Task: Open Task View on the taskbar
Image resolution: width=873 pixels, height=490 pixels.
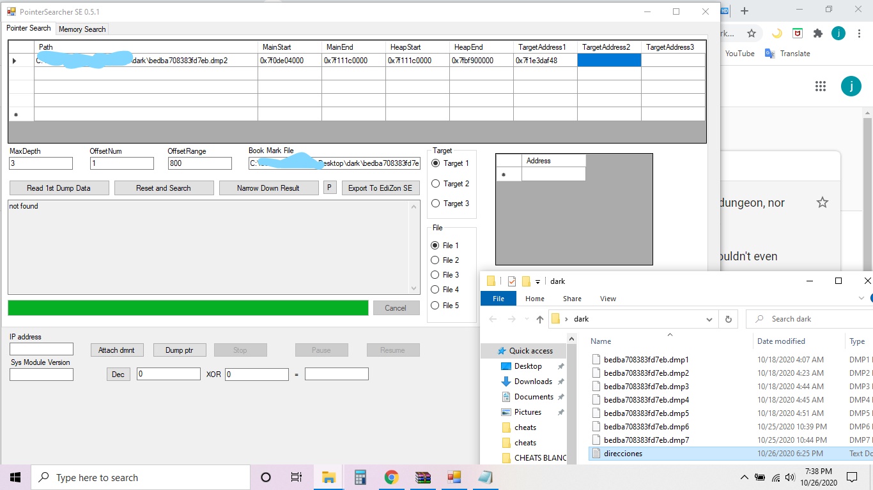Action: pyautogui.click(x=297, y=477)
